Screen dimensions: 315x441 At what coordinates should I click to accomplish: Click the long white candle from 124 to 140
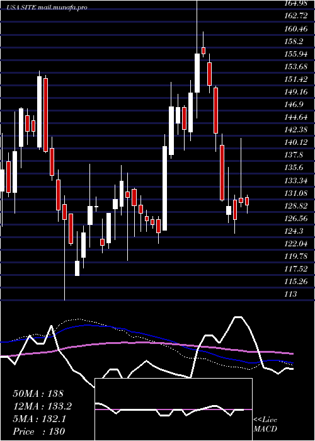[x=165, y=188]
